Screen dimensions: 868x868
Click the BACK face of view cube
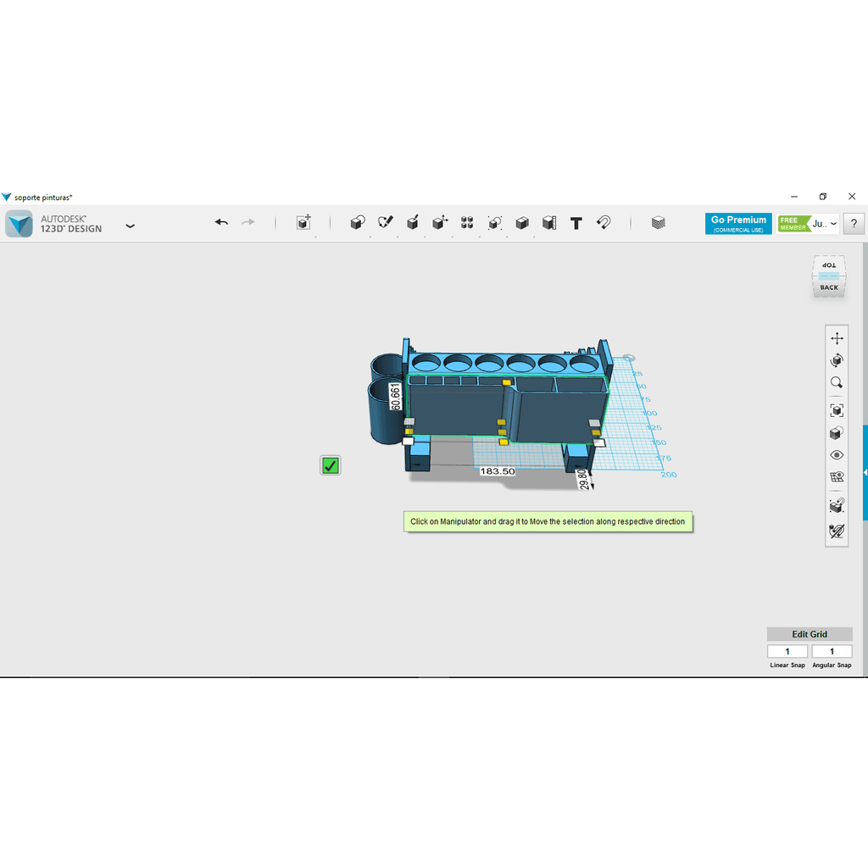(x=829, y=287)
